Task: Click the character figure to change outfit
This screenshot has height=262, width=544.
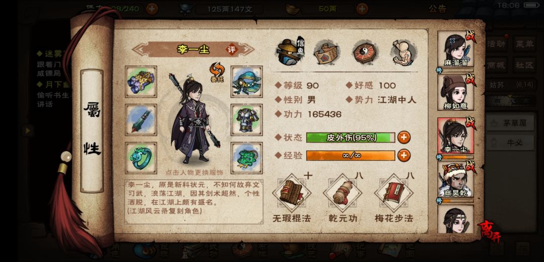Action: pos(194,119)
